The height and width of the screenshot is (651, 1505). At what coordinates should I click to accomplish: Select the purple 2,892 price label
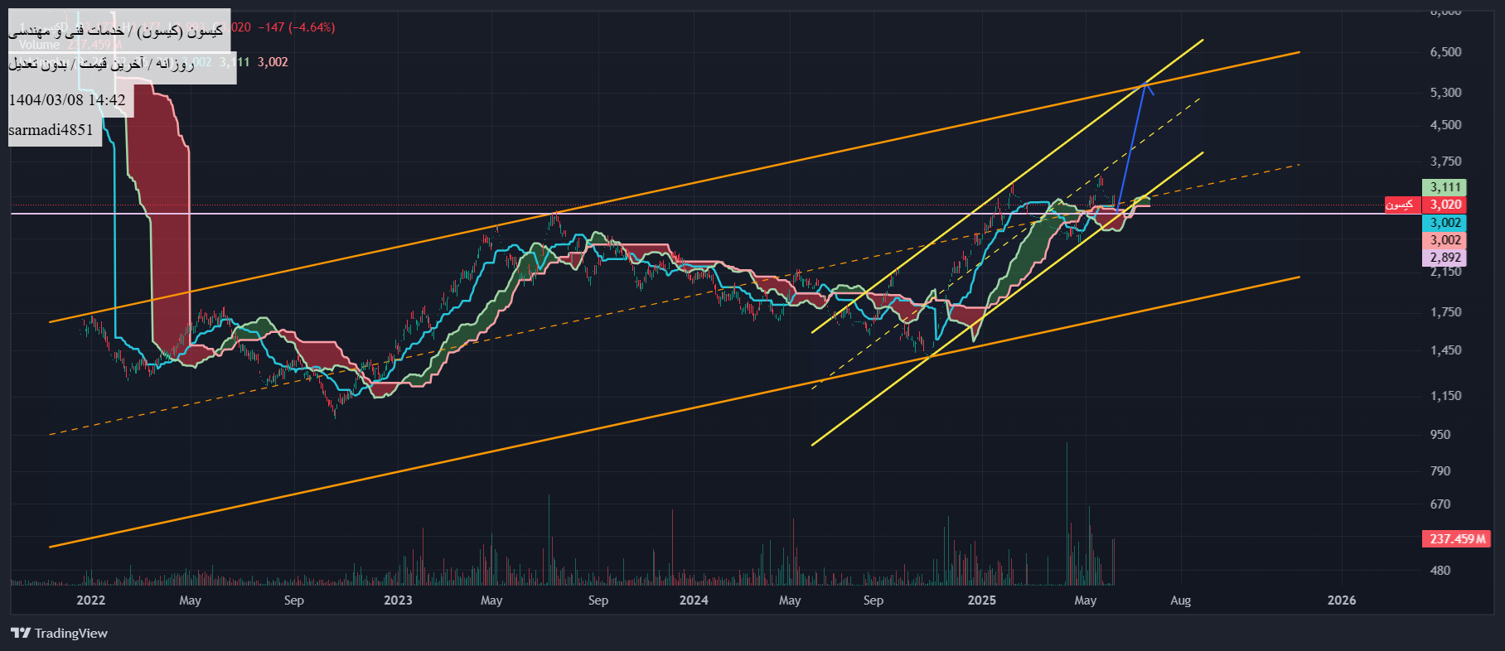tap(1445, 258)
